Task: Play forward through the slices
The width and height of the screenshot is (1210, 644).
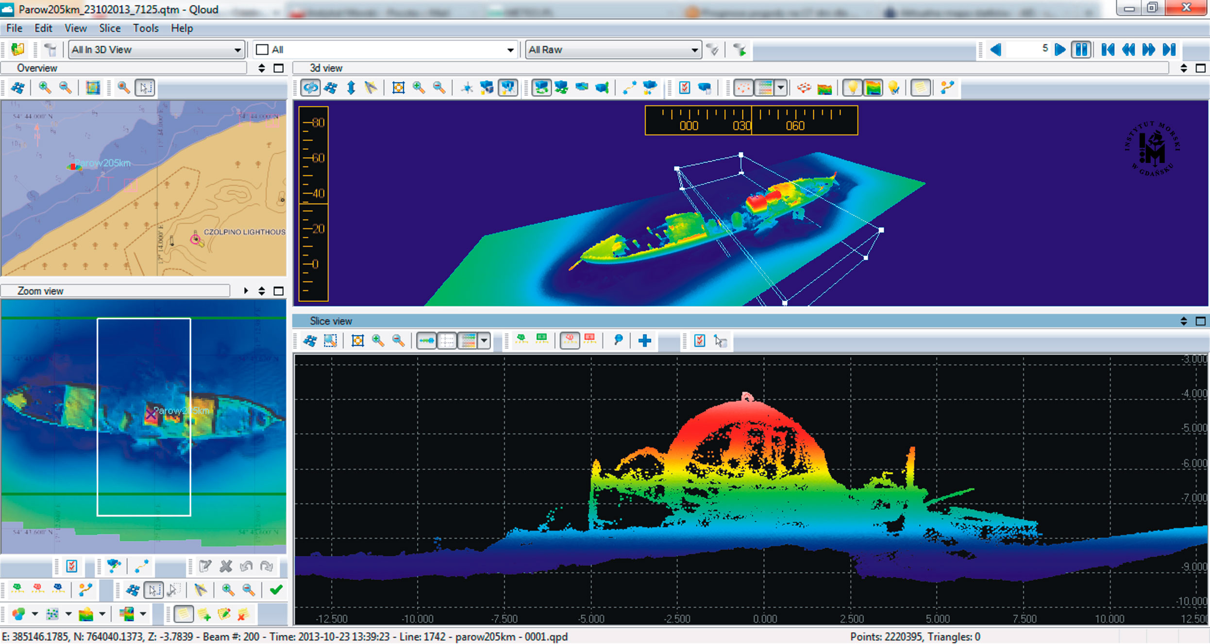Action: pyautogui.click(x=1060, y=49)
